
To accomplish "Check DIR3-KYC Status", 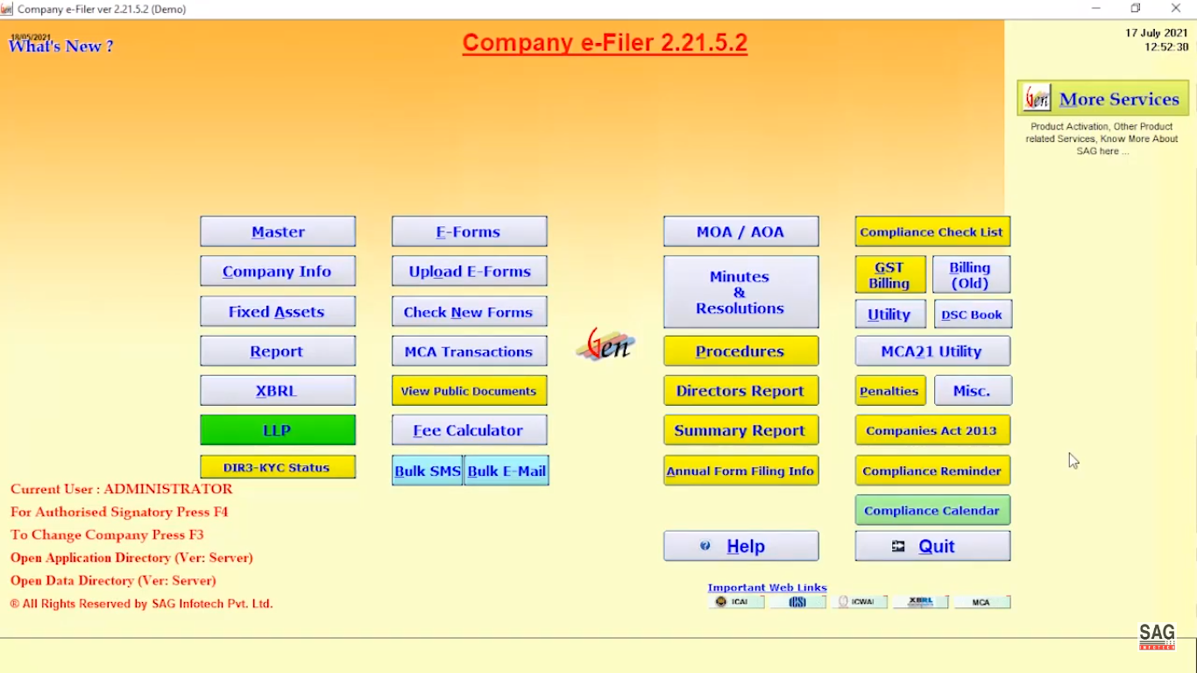I will point(278,467).
